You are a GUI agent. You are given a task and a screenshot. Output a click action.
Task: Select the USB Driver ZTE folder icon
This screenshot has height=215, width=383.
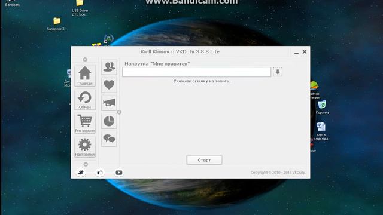coord(80,8)
